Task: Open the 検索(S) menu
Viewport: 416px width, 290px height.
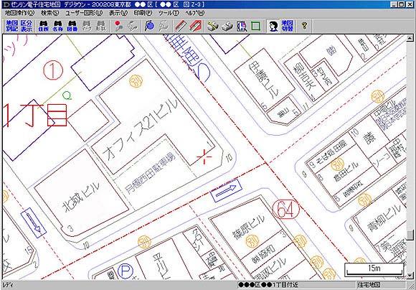Action: click(x=50, y=13)
